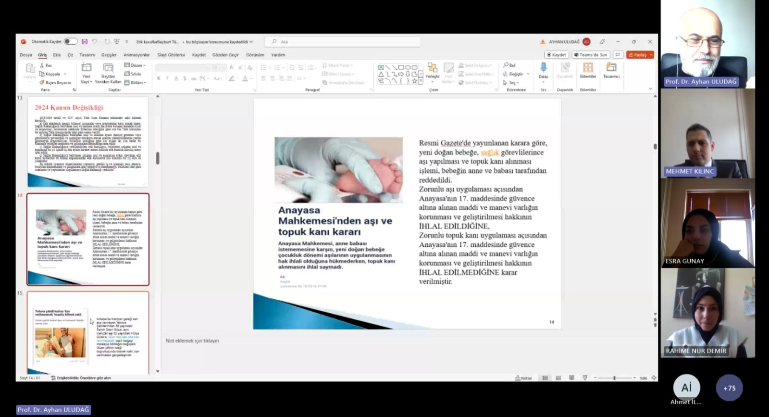This screenshot has width=769, height=417.
Task: Click the Dikte microphone icon
Action: pos(544,68)
